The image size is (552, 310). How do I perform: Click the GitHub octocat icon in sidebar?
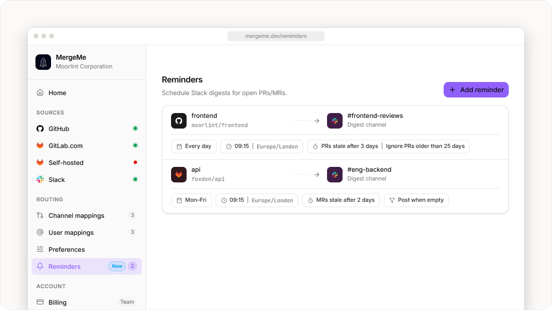(x=40, y=129)
